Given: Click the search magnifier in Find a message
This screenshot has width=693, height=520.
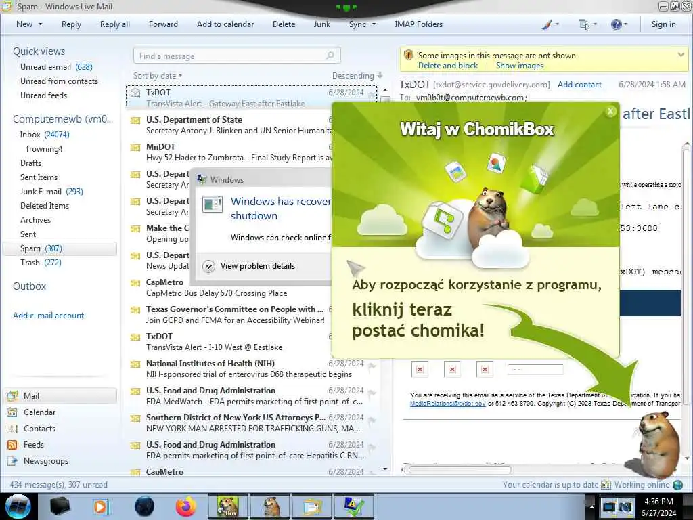Looking at the screenshot, I should pos(330,56).
